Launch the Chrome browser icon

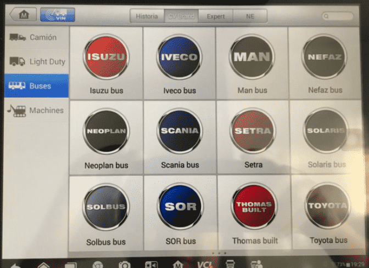pyautogui.click(x=97, y=265)
